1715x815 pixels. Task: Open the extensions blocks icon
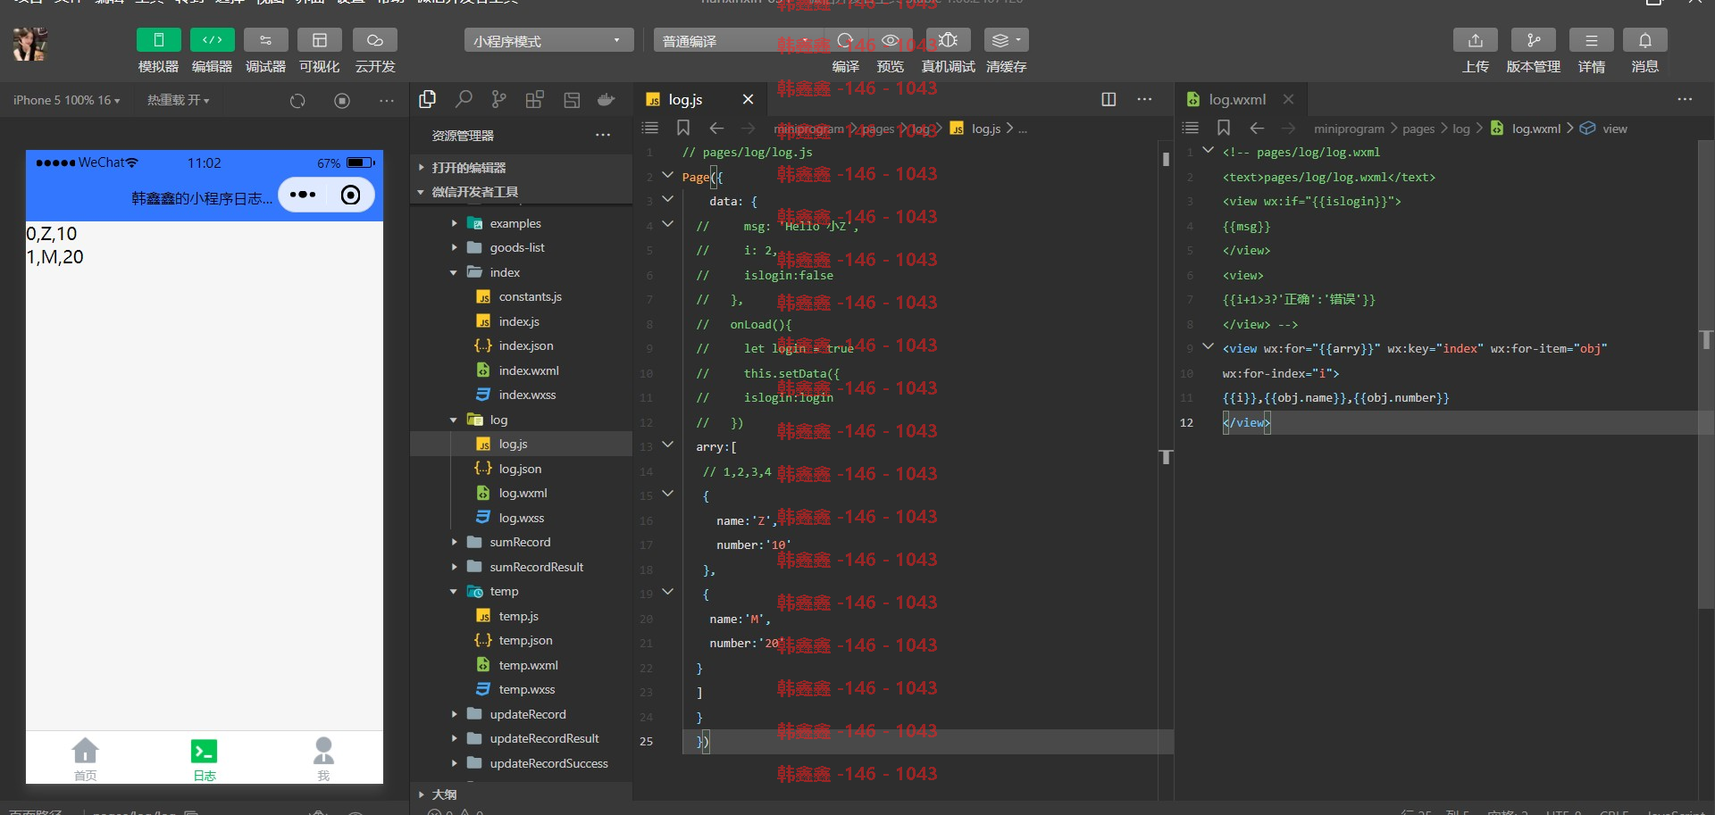click(534, 100)
